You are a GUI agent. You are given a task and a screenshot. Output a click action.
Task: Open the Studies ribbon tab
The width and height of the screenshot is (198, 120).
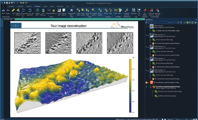[45, 6]
